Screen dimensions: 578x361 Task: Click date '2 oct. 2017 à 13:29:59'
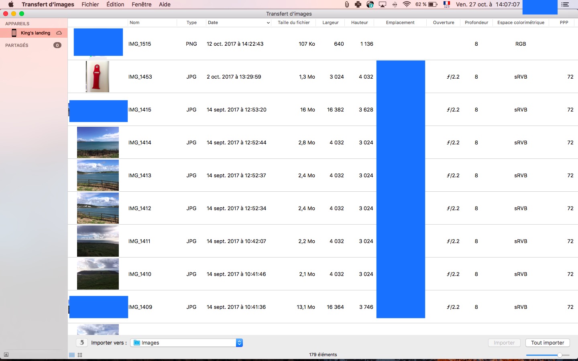point(234,77)
